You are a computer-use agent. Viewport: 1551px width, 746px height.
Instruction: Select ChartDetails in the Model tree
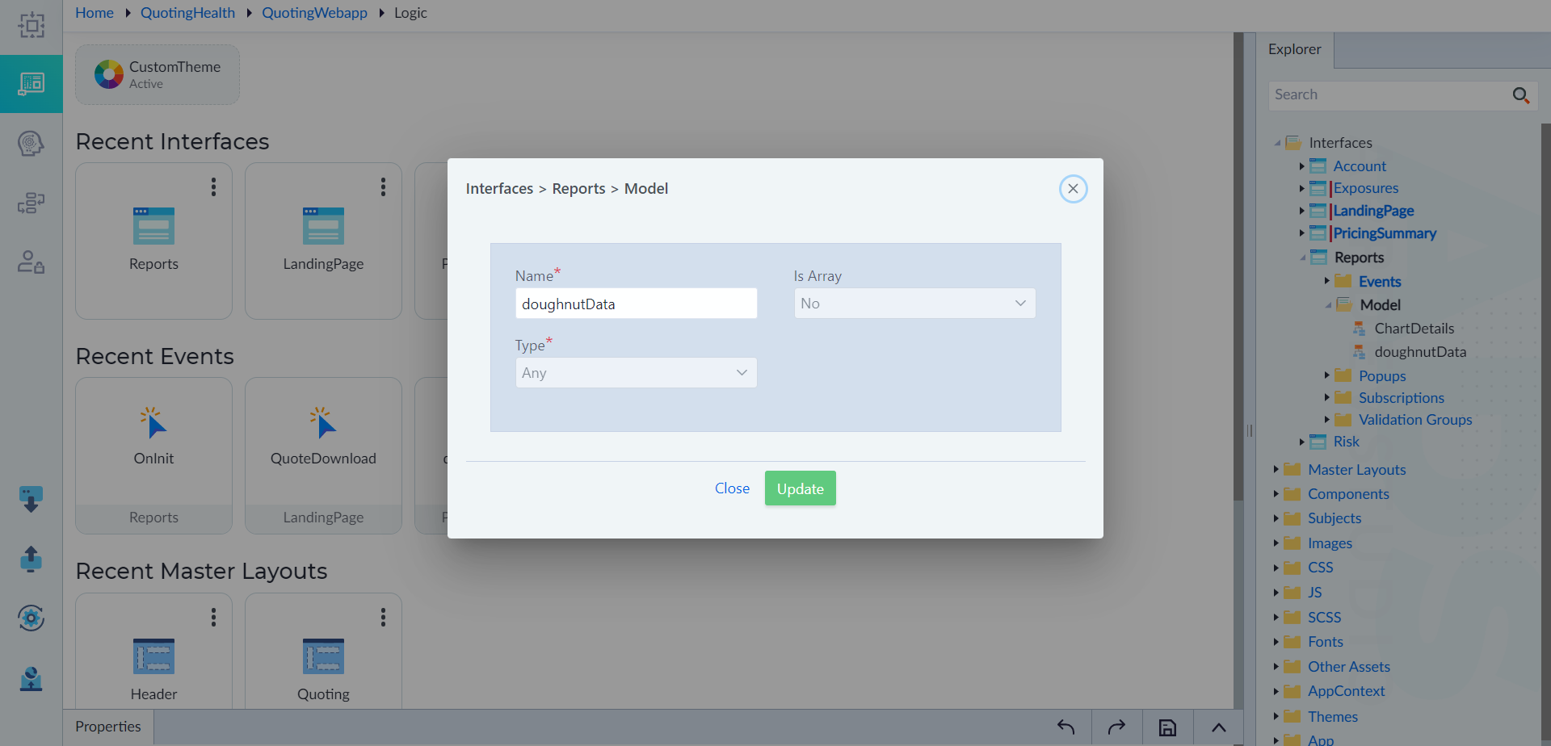click(1414, 329)
